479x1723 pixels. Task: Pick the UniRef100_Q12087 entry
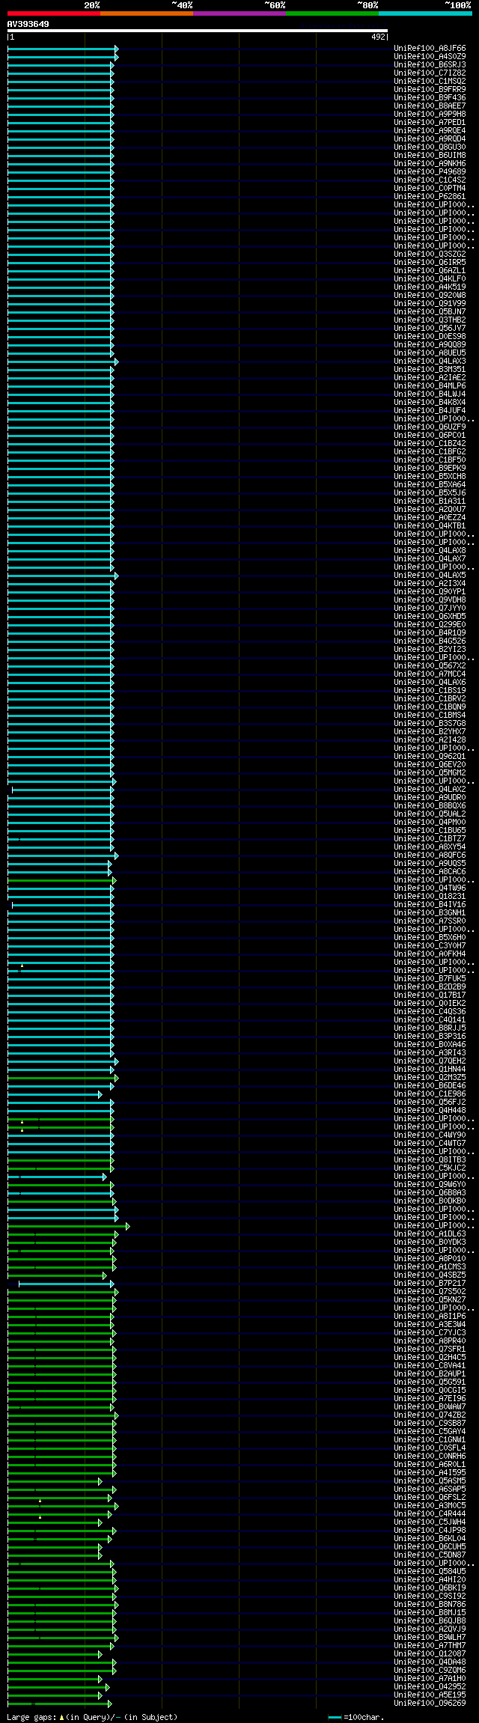point(430,1654)
